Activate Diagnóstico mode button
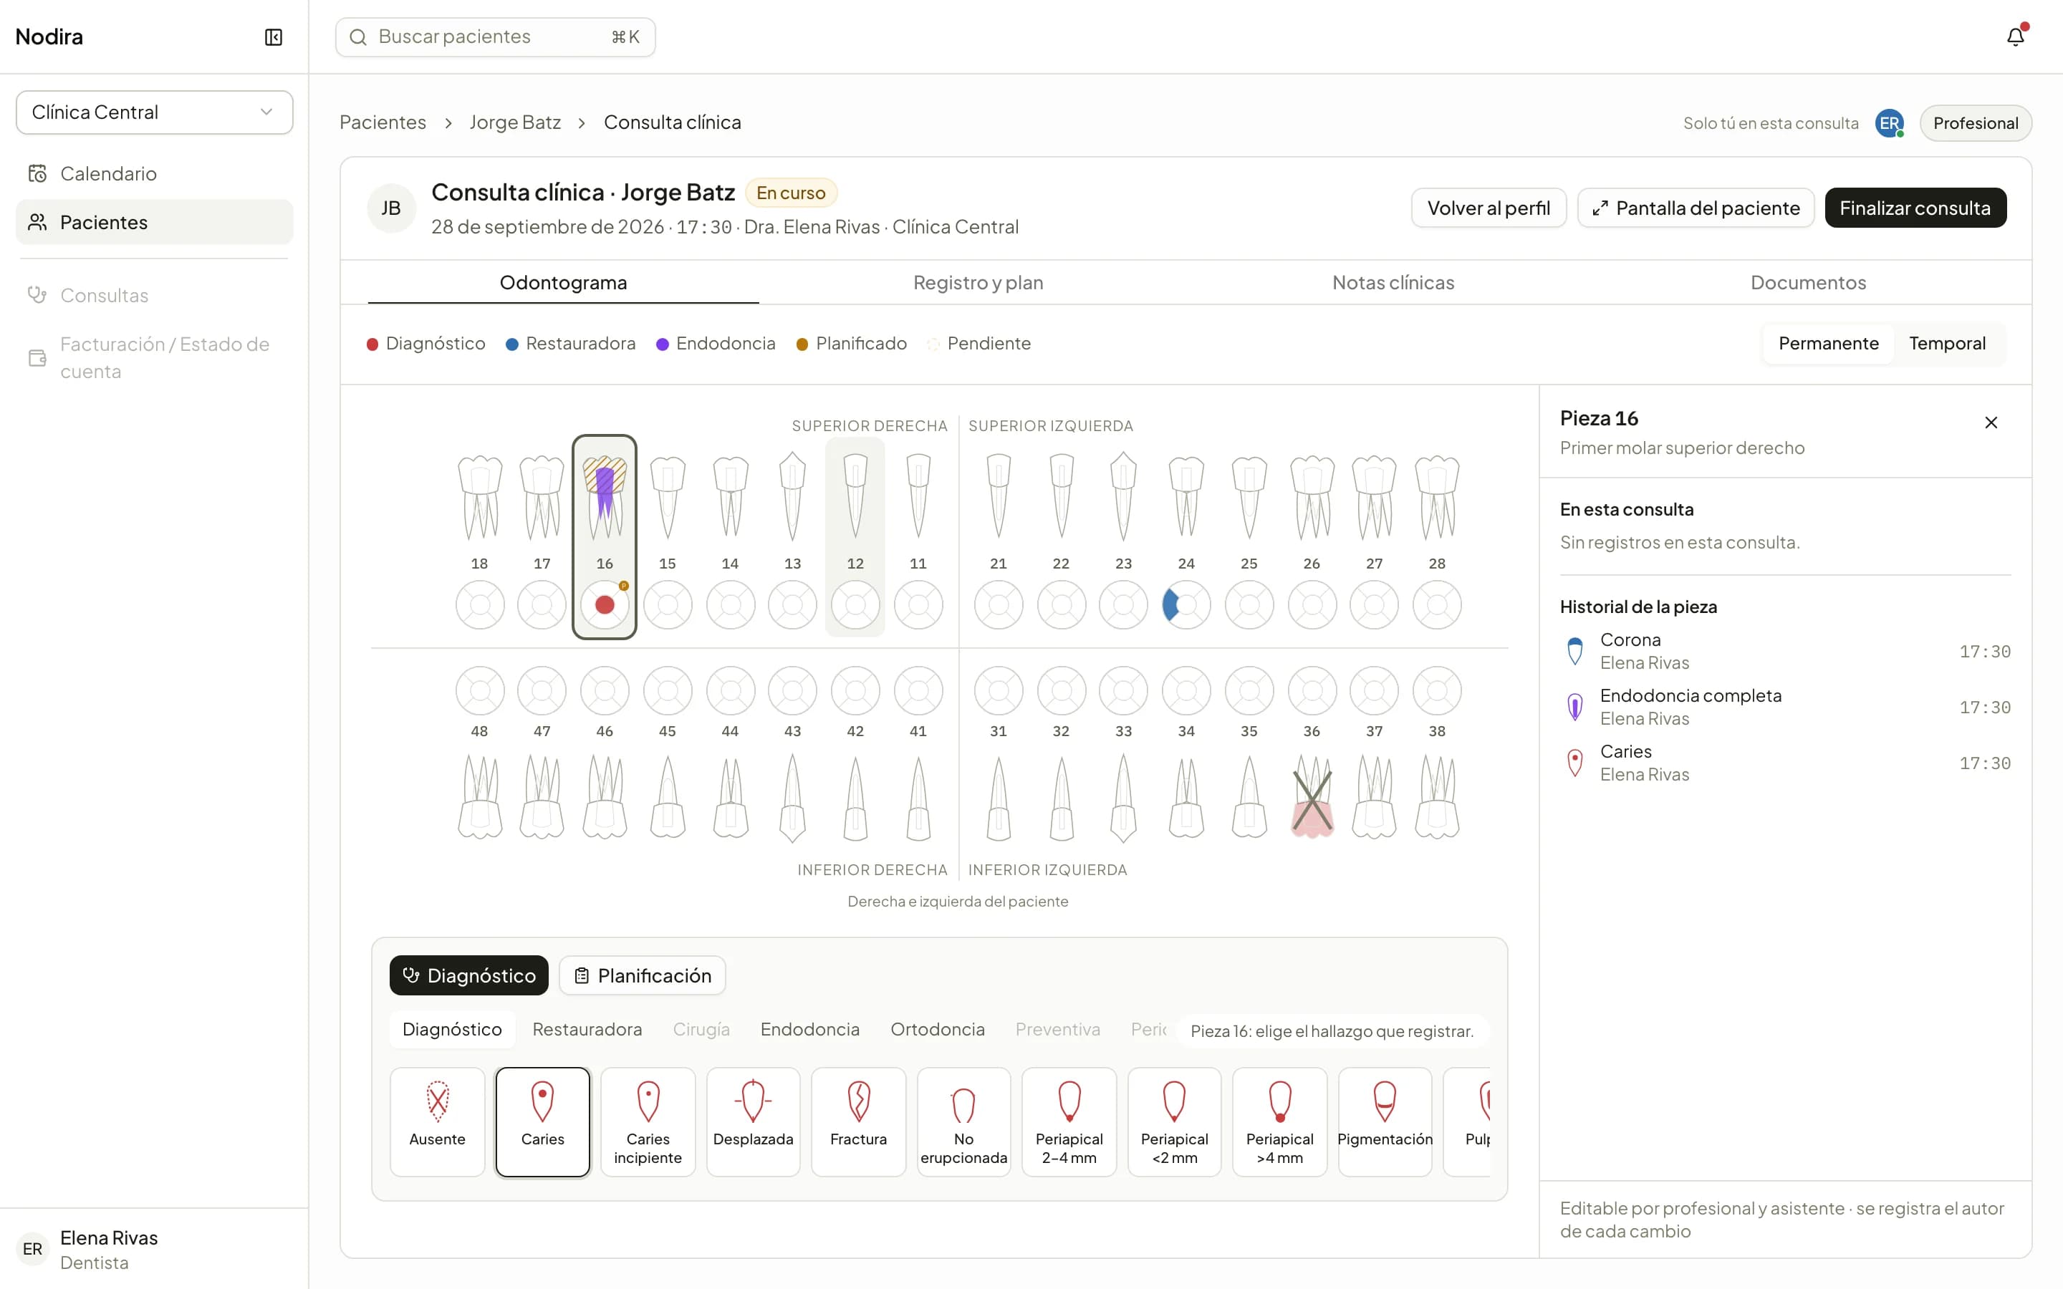The width and height of the screenshot is (2063, 1289). 469,975
